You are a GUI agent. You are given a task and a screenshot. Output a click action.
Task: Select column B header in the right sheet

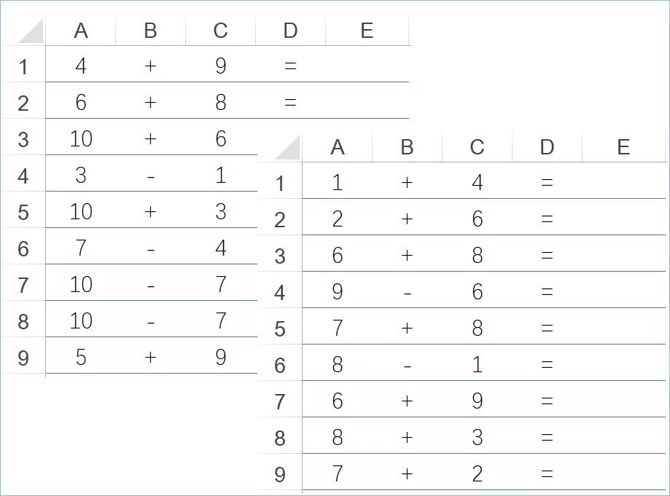coord(407,147)
